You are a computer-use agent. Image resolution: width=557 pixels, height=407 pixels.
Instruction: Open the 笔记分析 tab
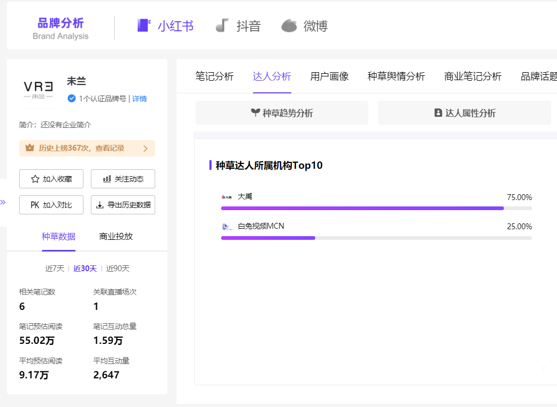pos(215,76)
